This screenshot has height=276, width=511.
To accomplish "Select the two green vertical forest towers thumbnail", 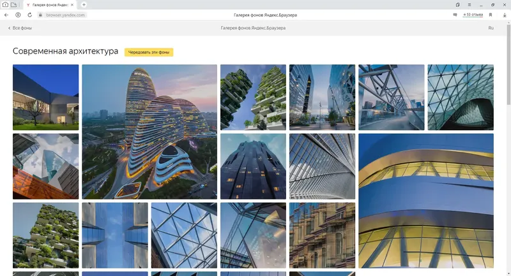I will tap(253, 97).
